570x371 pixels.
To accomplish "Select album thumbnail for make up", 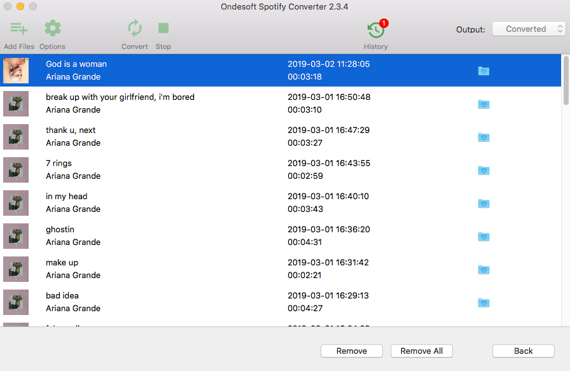I will (x=16, y=269).
